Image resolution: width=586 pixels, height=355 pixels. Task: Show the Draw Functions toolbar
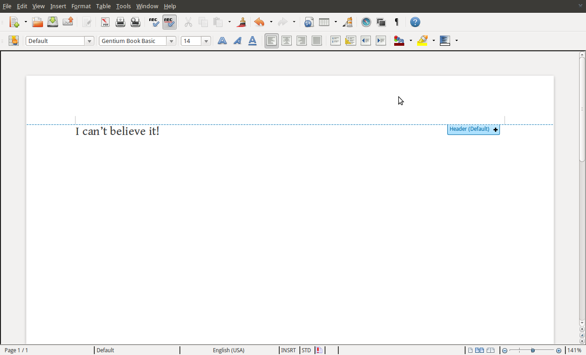pos(347,22)
